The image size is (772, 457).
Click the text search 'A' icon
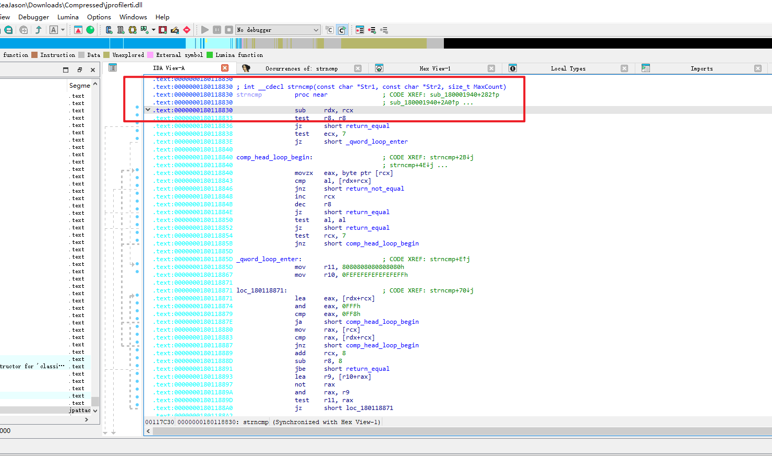53,30
